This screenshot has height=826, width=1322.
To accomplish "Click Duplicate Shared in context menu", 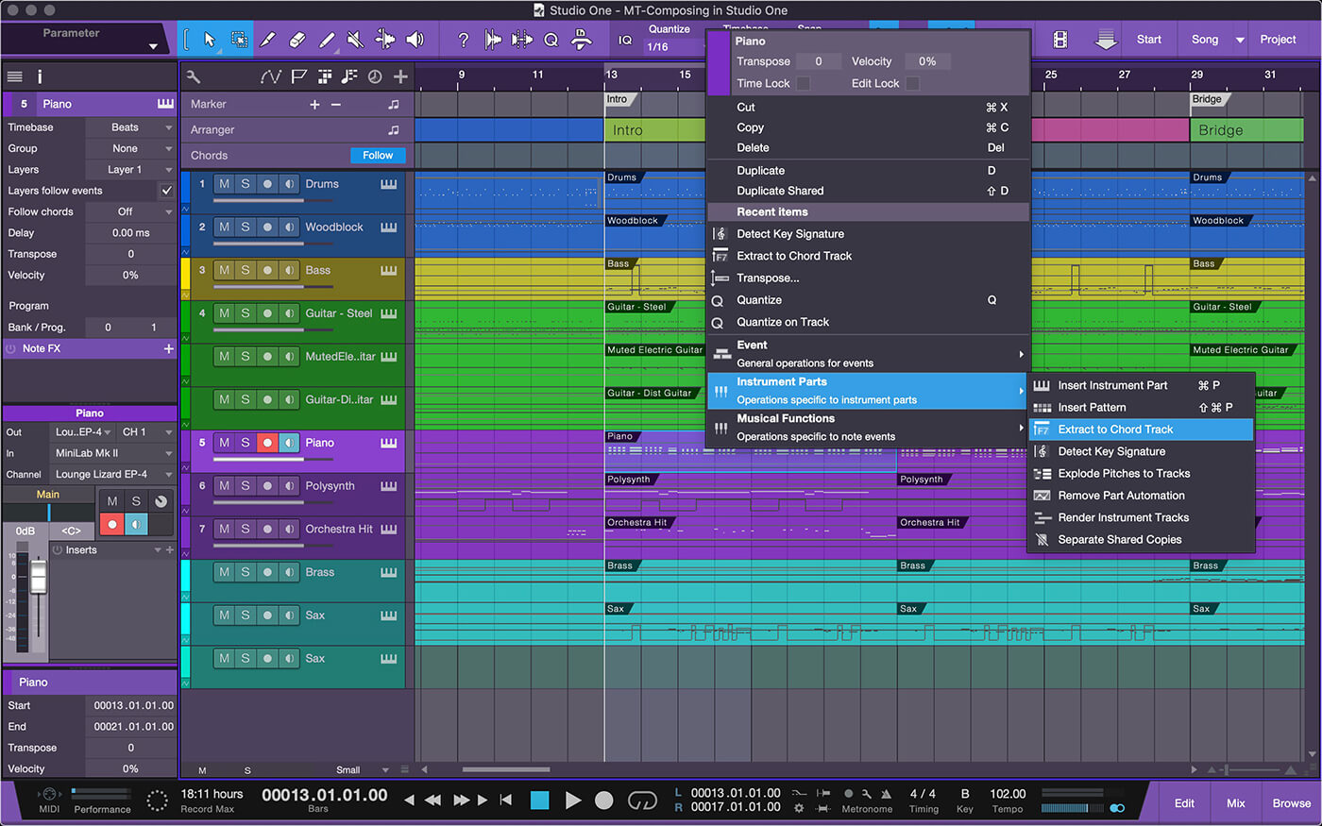I will coord(868,191).
